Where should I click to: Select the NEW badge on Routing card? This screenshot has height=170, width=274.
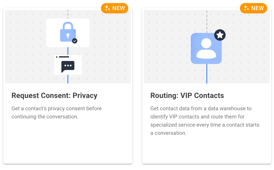click(x=254, y=8)
